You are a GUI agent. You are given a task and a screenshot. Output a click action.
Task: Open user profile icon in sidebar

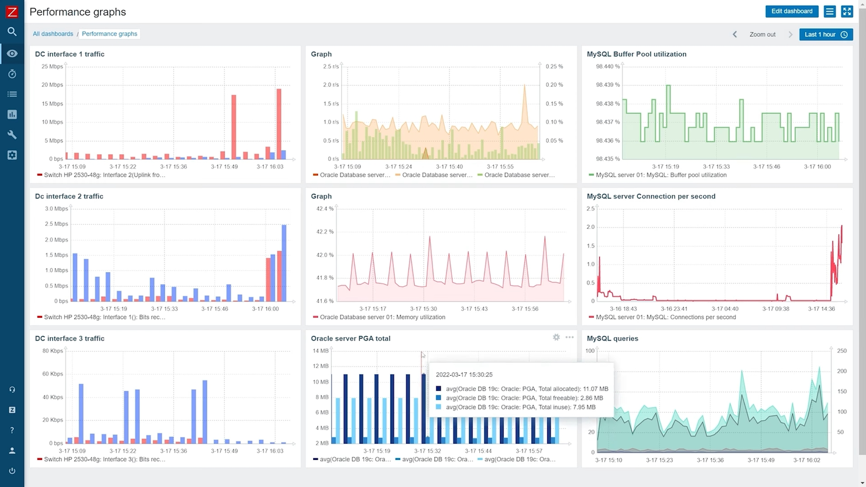[12, 450]
